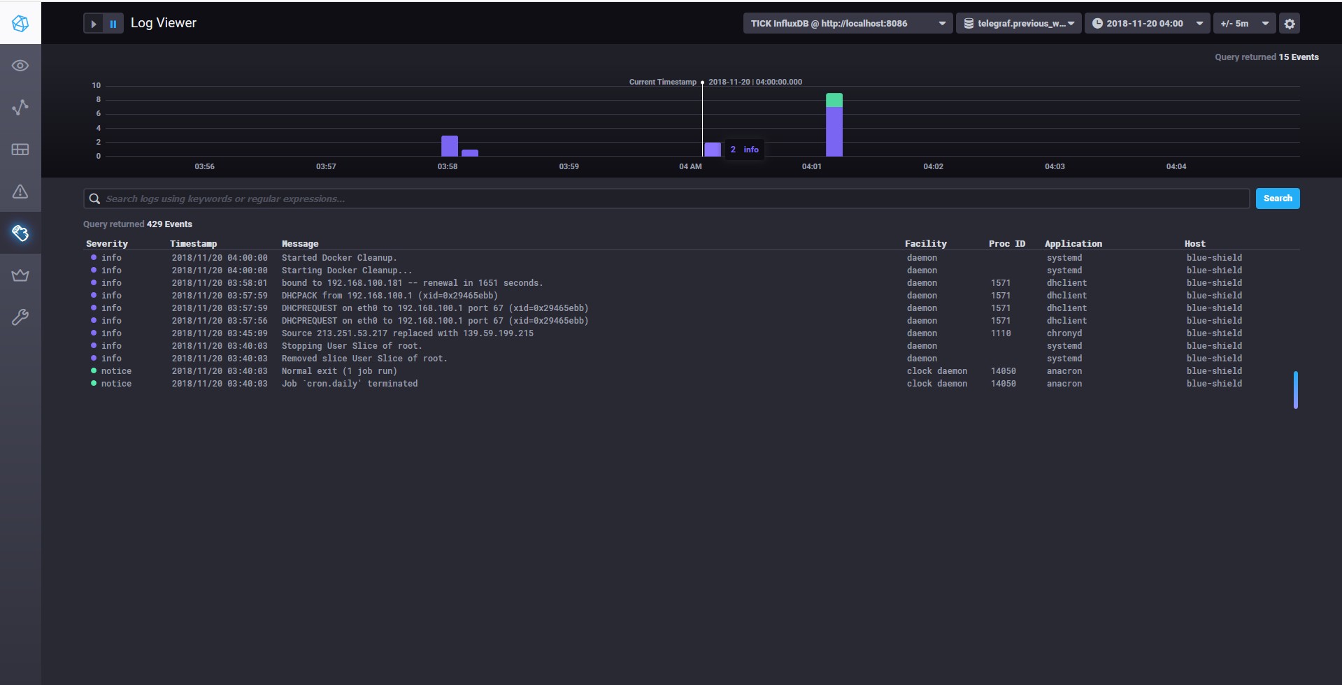
Task: Open the Alerting page via triangle icon
Action: 20,191
